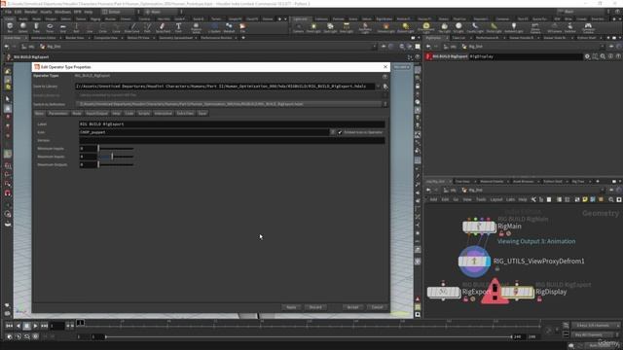The image size is (623, 350).
Task: Switch to the Geometry Spreadsheet pane tab
Action: coord(175,38)
